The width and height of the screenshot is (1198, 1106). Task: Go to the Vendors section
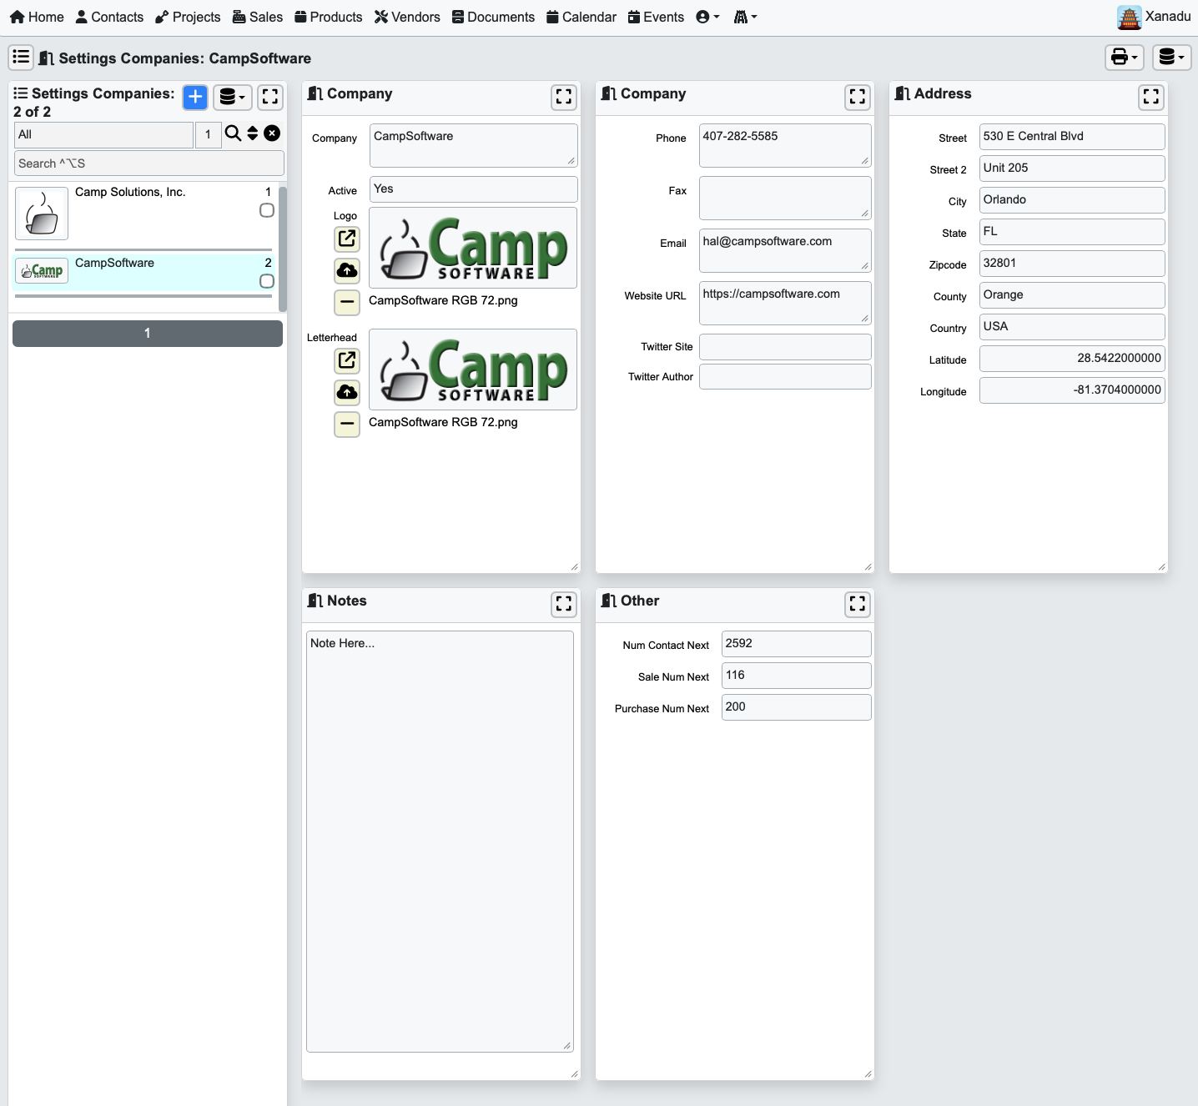click(407, 17)
